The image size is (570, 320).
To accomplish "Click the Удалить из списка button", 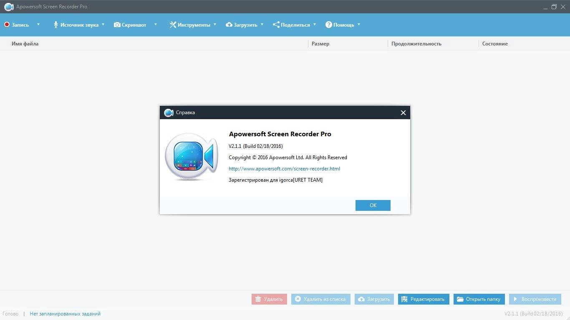I will 321,299.
